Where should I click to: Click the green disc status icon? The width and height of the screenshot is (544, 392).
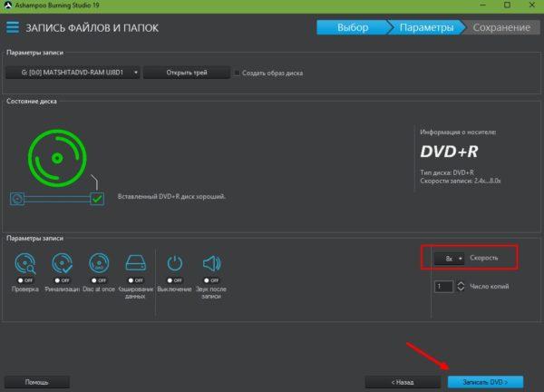[57, 158]
